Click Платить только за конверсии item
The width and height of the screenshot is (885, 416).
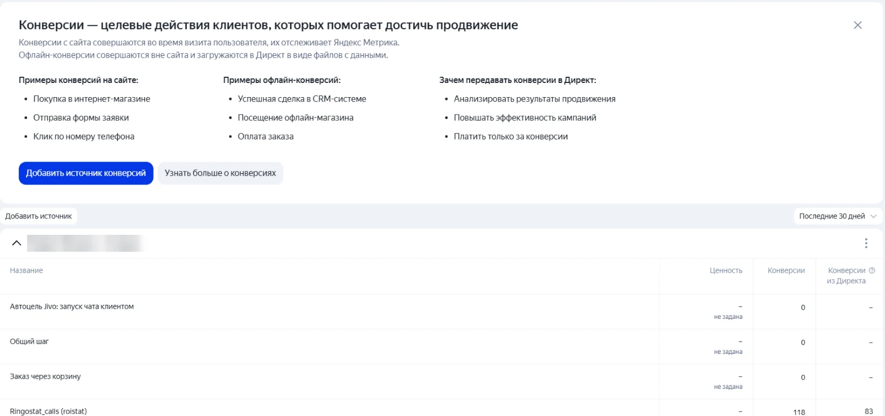tap(511, 137)
